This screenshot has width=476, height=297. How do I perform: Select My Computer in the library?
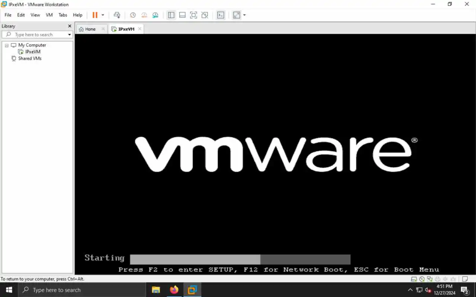click(x=32, y=45)
